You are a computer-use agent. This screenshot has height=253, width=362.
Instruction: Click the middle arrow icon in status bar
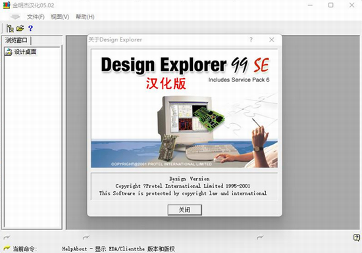click(x=86, y=237)
